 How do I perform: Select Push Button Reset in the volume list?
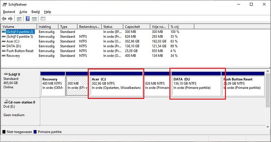point(20,51)
